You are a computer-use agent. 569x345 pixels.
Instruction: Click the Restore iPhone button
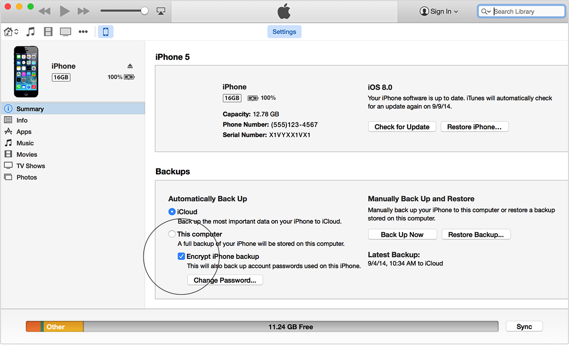(x=475, y=127)
